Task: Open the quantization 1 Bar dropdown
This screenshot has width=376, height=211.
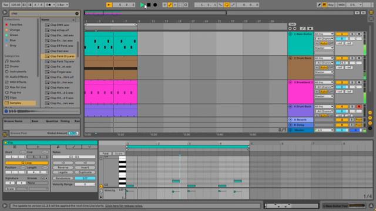Action: click(62, 5)
